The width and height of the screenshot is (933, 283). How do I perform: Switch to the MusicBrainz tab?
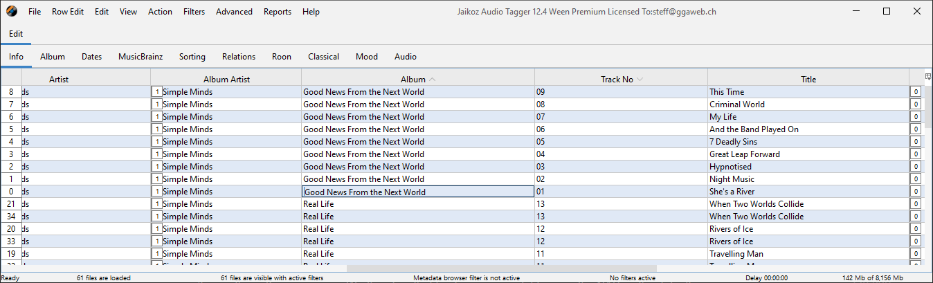coord(141,57)
